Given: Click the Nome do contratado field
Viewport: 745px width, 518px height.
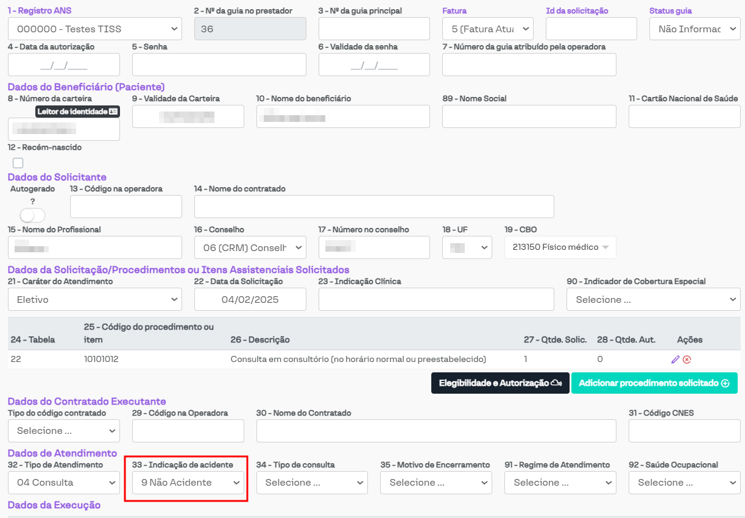Looking at the screenshot, I should click(373, 207).
